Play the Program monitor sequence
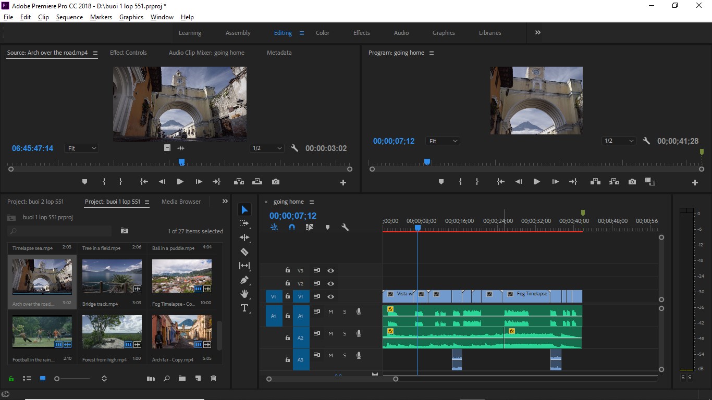 536,182
